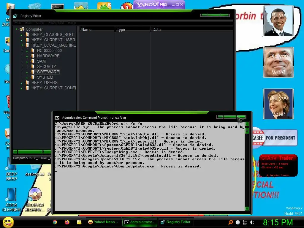Select the HKEY_USERS key label
The width and height of the screenshot is (304, 228).
pos(45,83)
